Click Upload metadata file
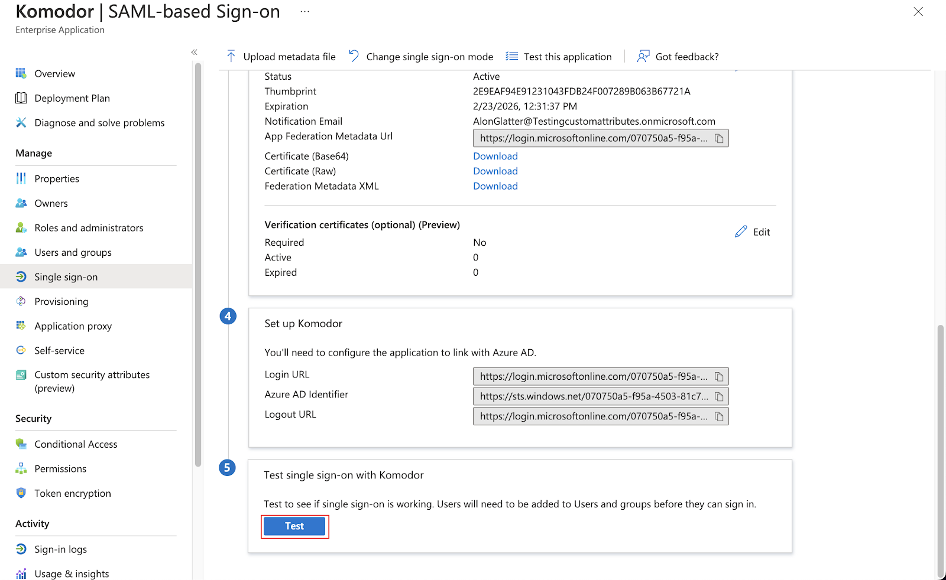The height and width of the screenshot is (580, 946). [281, 57]
